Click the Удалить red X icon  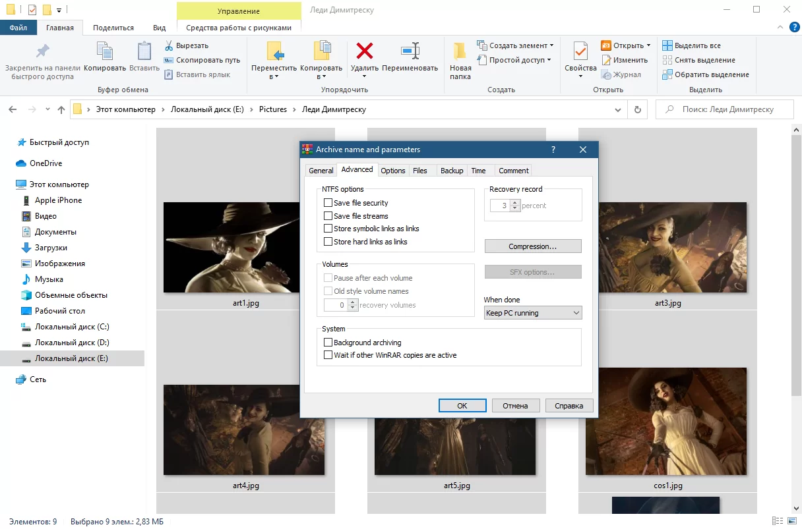pos(365,51)
